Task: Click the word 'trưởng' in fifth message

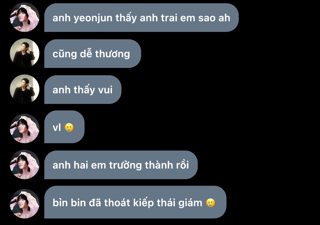Action: [x=125, y=165]
